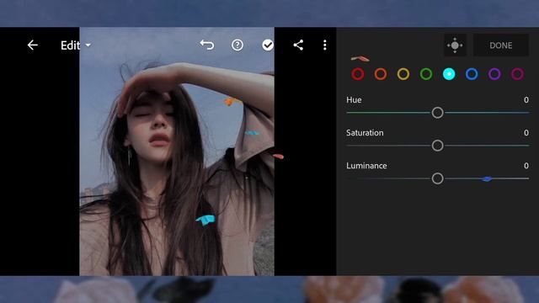Click the Luminance value 0

tap(526, 166)
